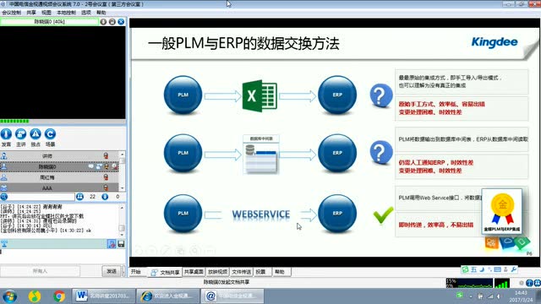Switch to the 共享桌面 tab
Screen dimensions: 541x304
coord(194,272)
